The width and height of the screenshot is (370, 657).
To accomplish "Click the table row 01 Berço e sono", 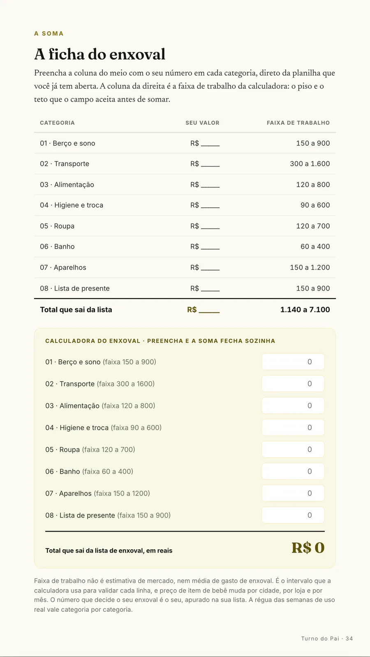I will click(185, 143).
